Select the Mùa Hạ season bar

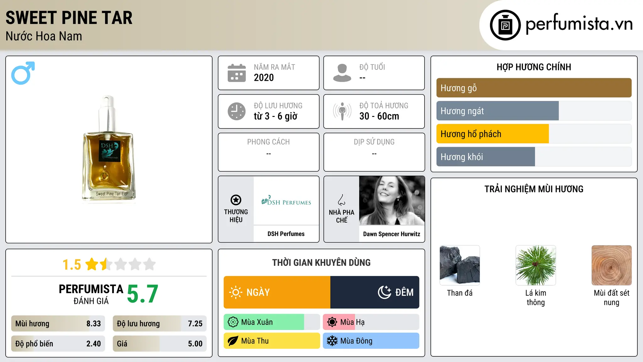[x=371, y=322]
